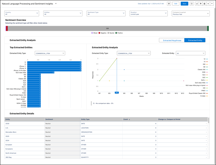Select the Extracted Entity tab
This screenshot has height=165, width=216.
click(x=195, y=40)
